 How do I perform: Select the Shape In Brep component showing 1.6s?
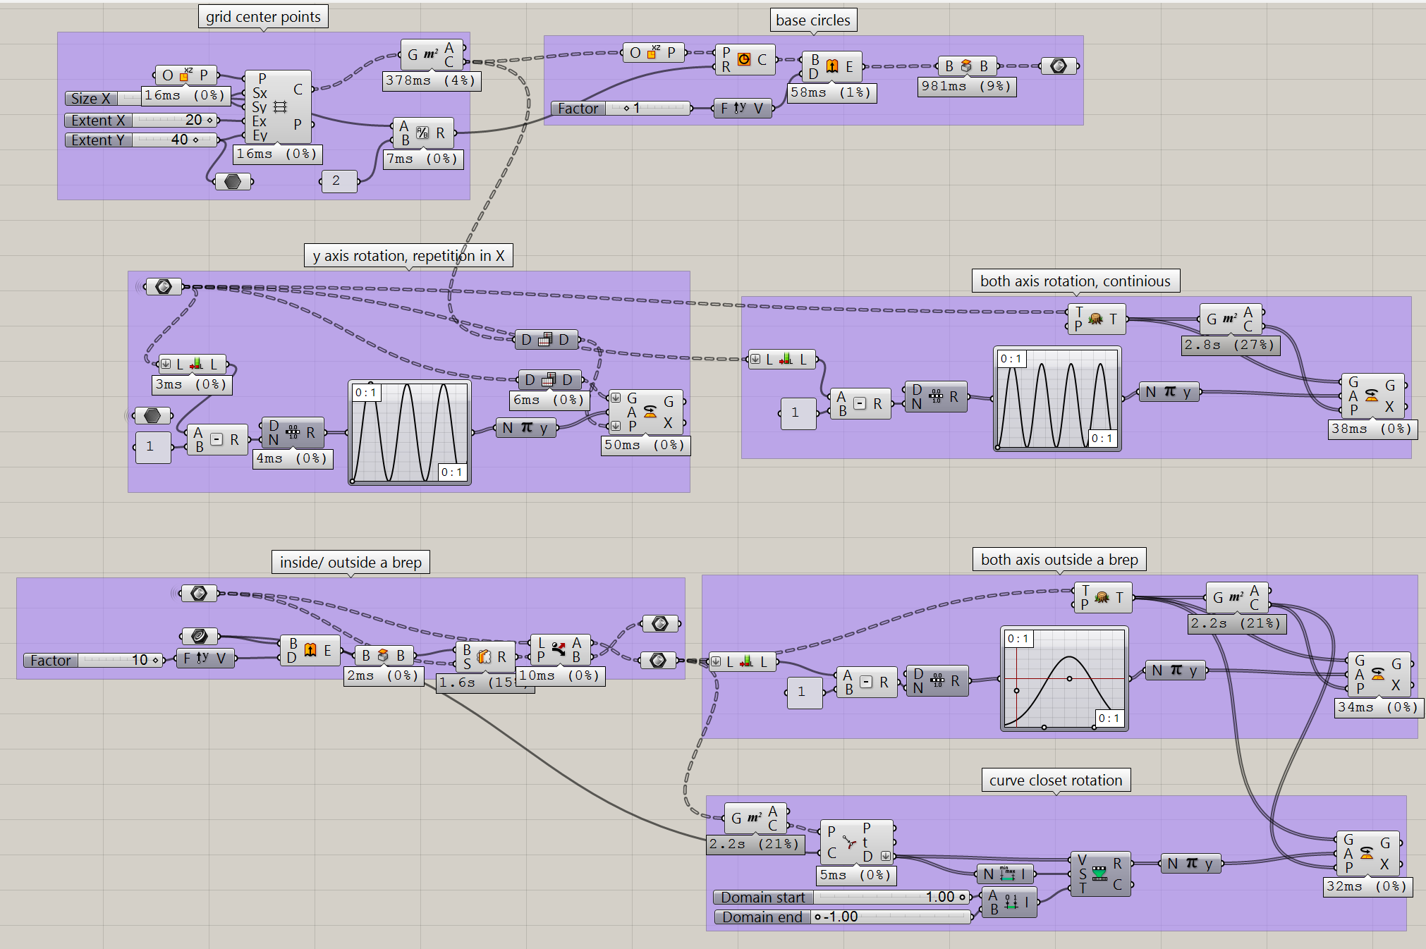pyautogui.click(x=485, y=657)
